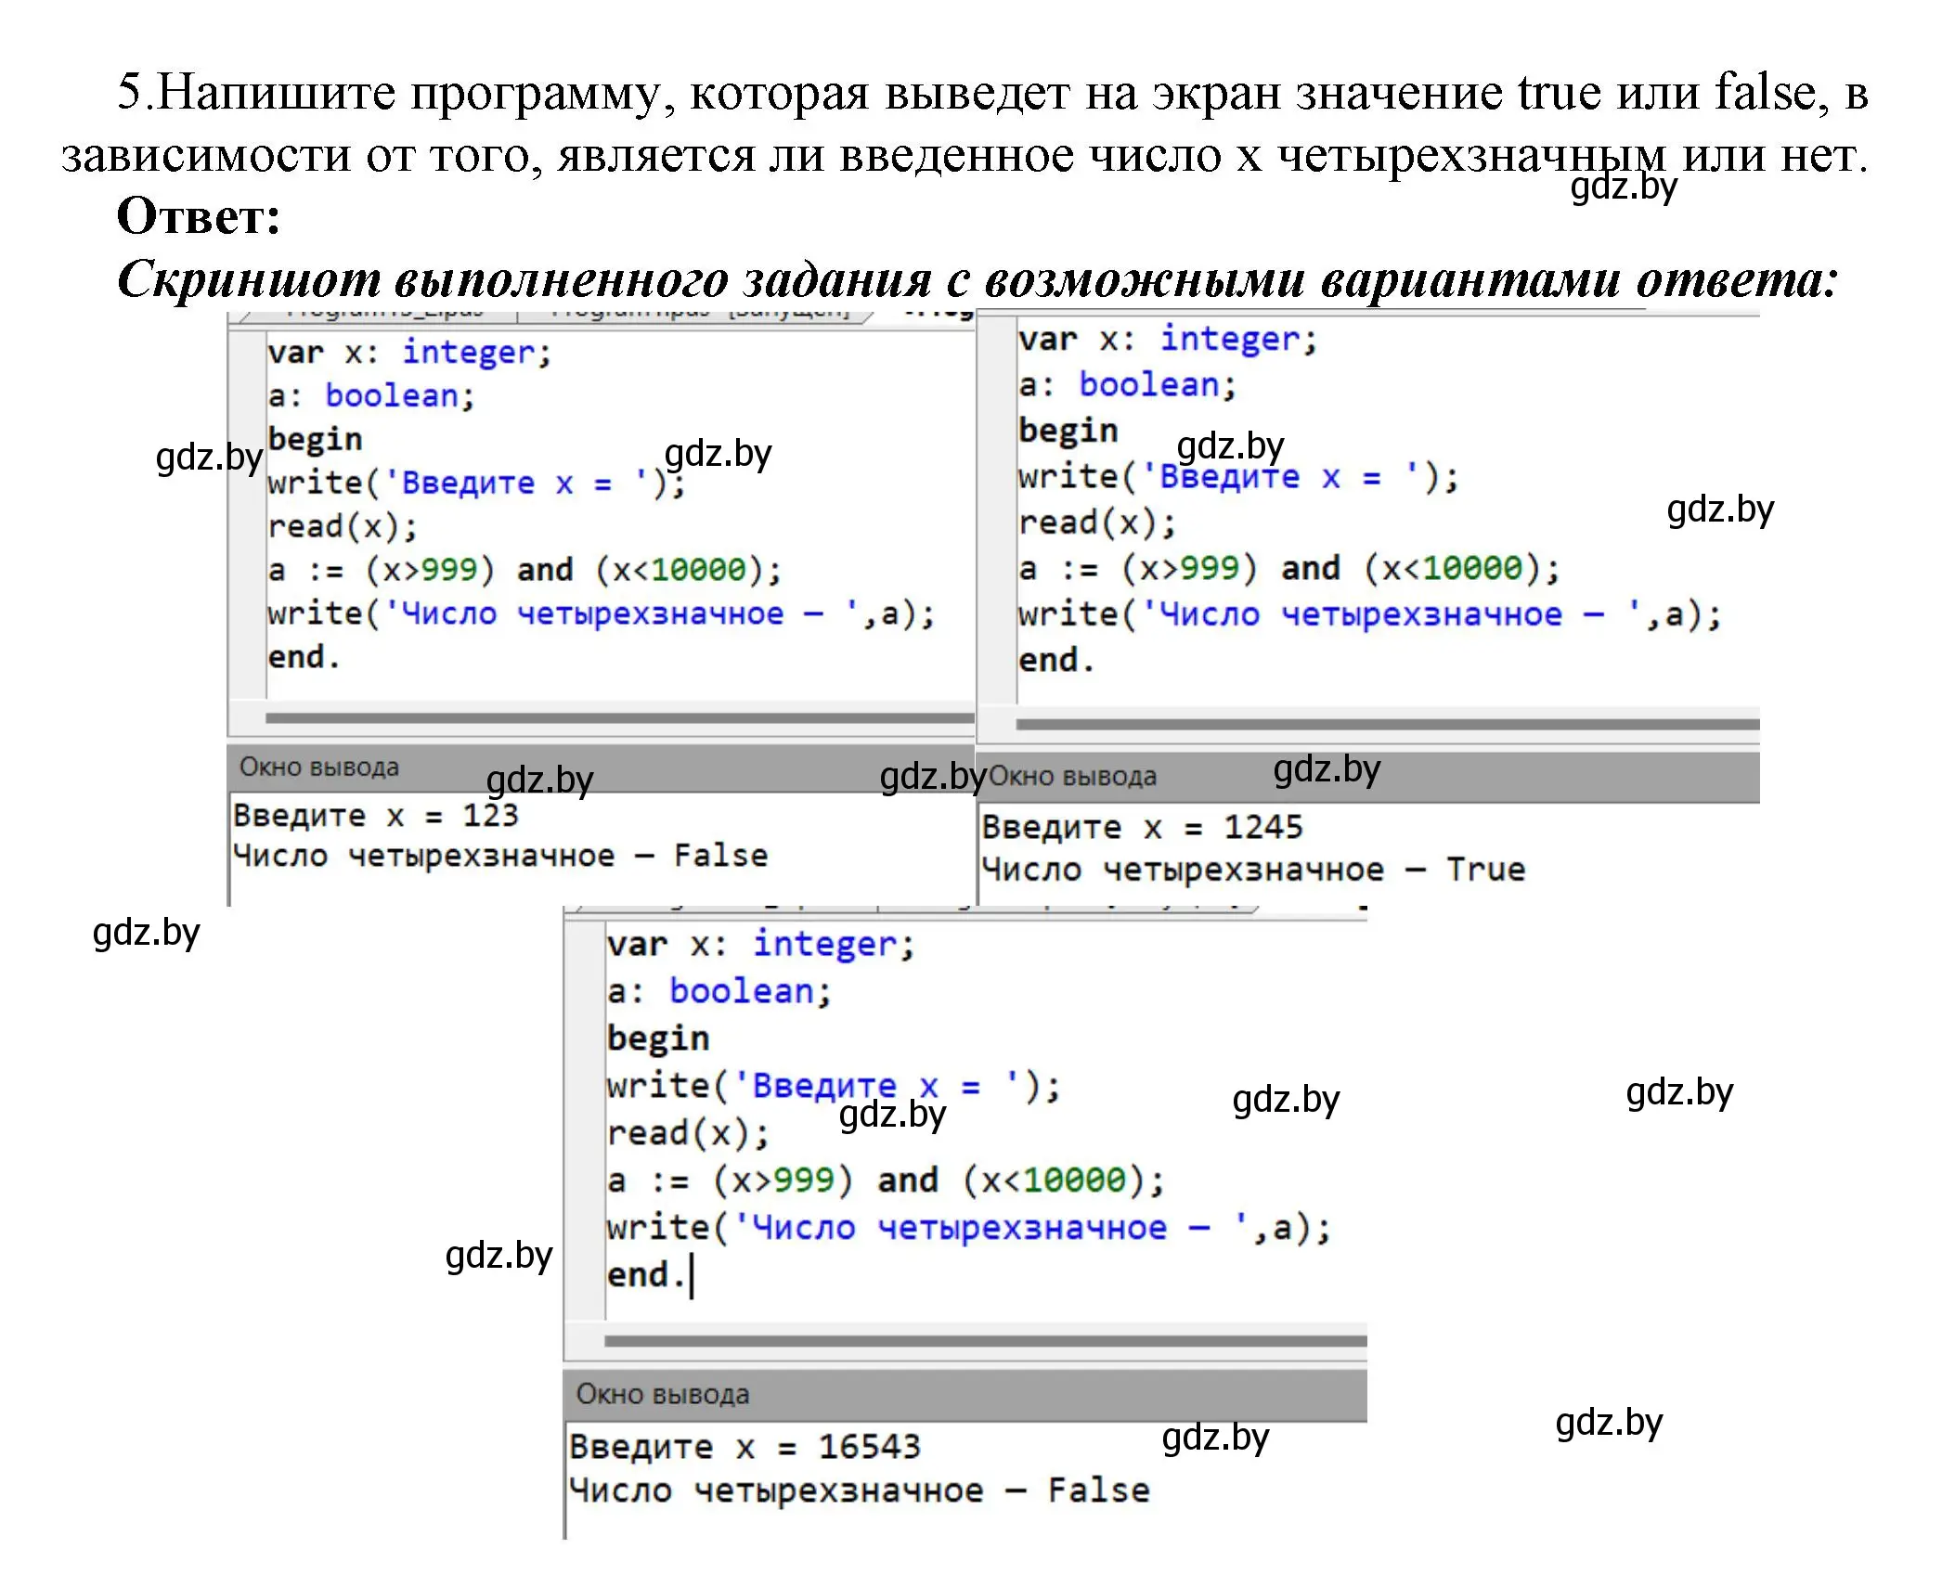Click 'var x: integer;' in top-left editor
1942x1574 pixels.
tap(409, 353)
